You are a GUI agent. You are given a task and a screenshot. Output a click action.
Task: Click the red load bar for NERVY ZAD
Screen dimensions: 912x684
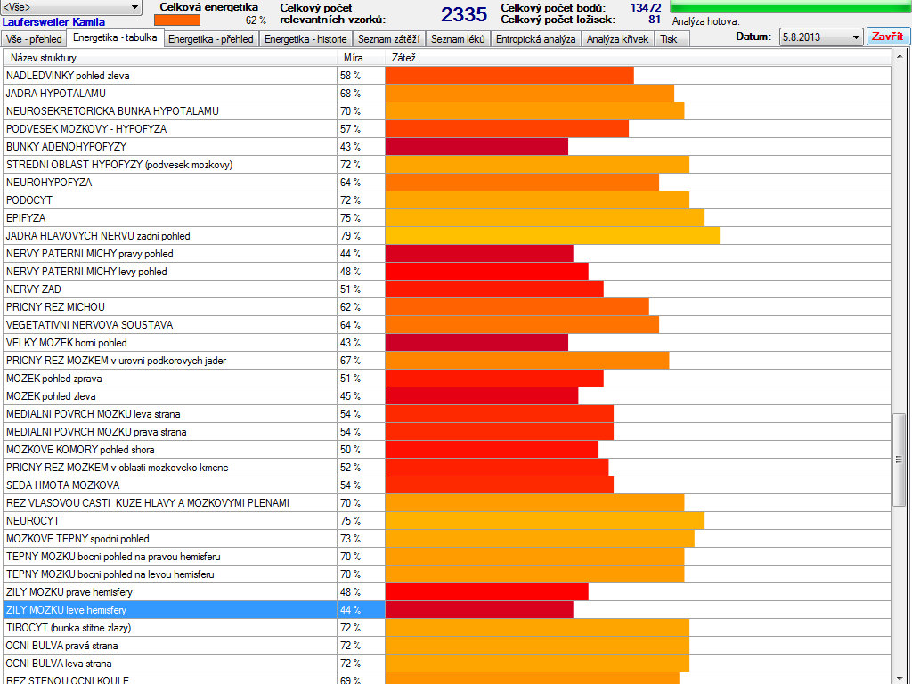pyautogui.click(x=494, y=289)
